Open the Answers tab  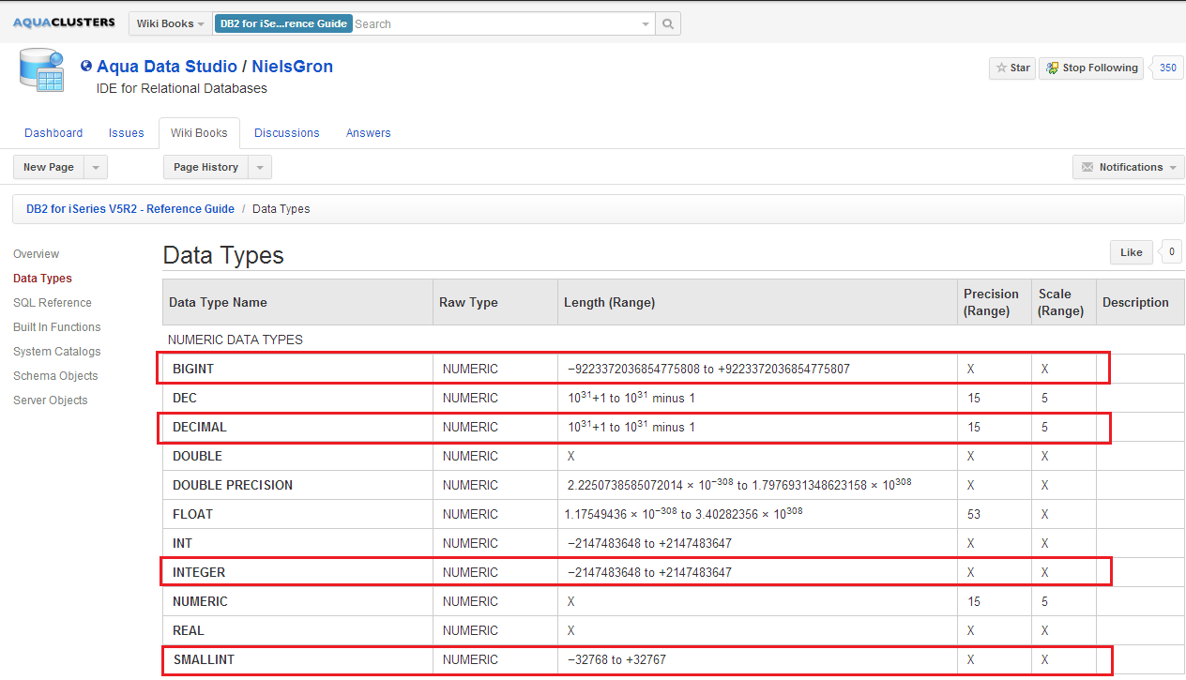[369, 133]
